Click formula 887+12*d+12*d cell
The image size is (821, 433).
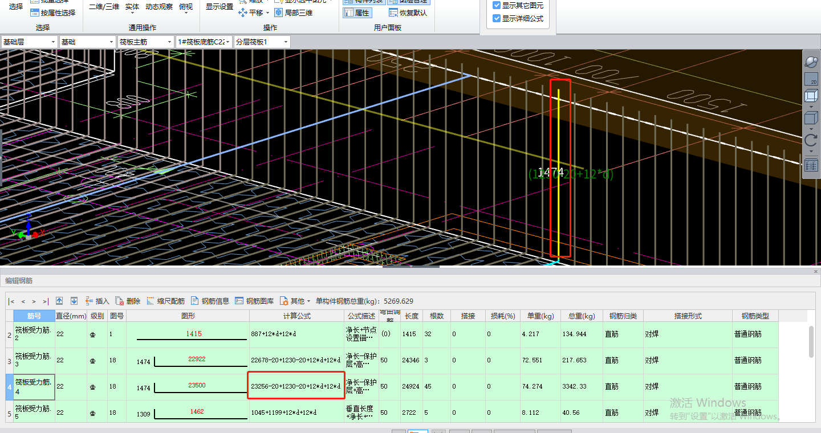(296, 334)
